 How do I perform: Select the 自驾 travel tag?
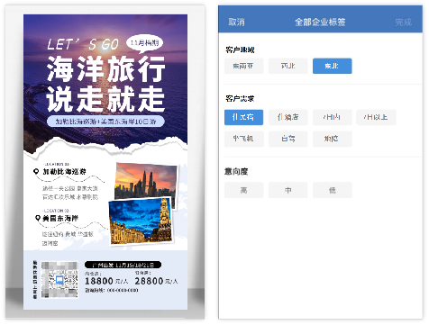point(288,139)
